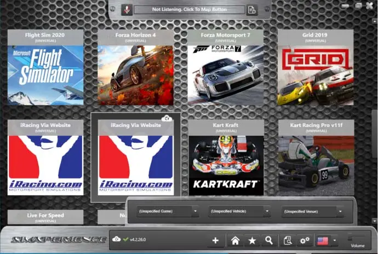Select the Kart Racing Pro v11f tile

[316, 158]
